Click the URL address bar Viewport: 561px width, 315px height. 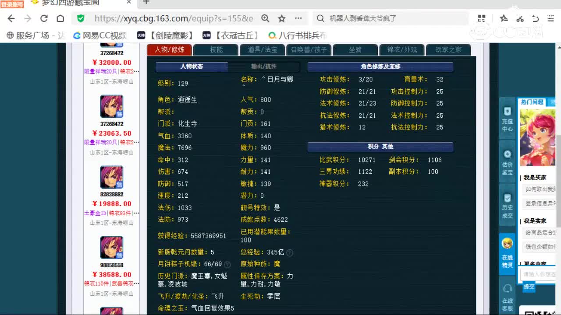(174, 18)
